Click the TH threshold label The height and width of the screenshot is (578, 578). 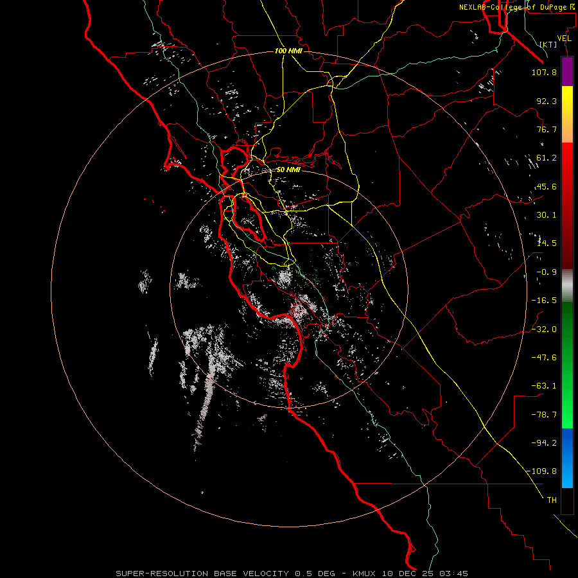point(552,500)
